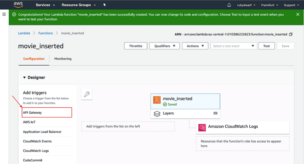Dismiss the green success banner
Screen dimensions: 304x164
(x=298, y=15)
